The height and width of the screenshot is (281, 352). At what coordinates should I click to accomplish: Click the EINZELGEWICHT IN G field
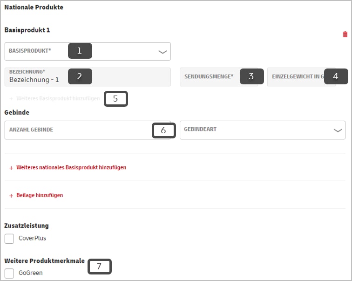tap(296, 76)
